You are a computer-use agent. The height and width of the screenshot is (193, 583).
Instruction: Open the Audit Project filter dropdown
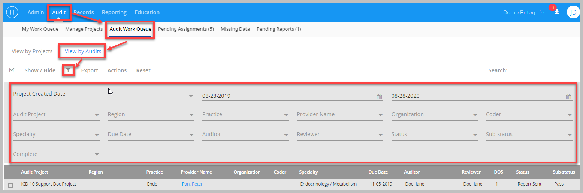point(56,114)
